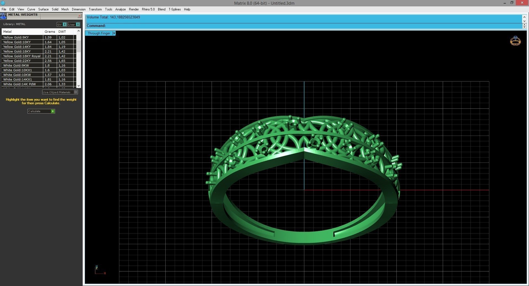529x286 pixels.
Task: Open the Edit menu
Action: [x=12, y=9]
